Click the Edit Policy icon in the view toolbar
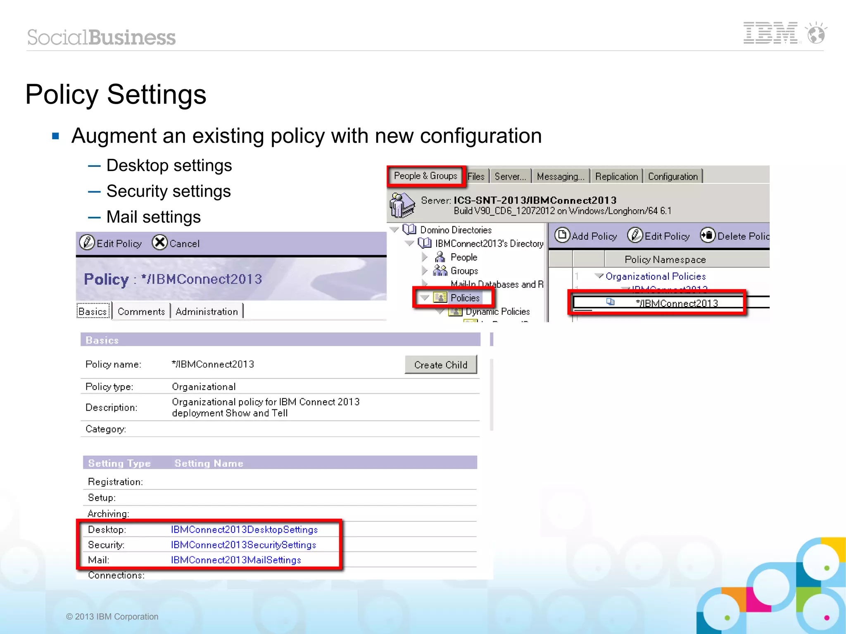The image size is (846, 634). (x=635, y=235)
